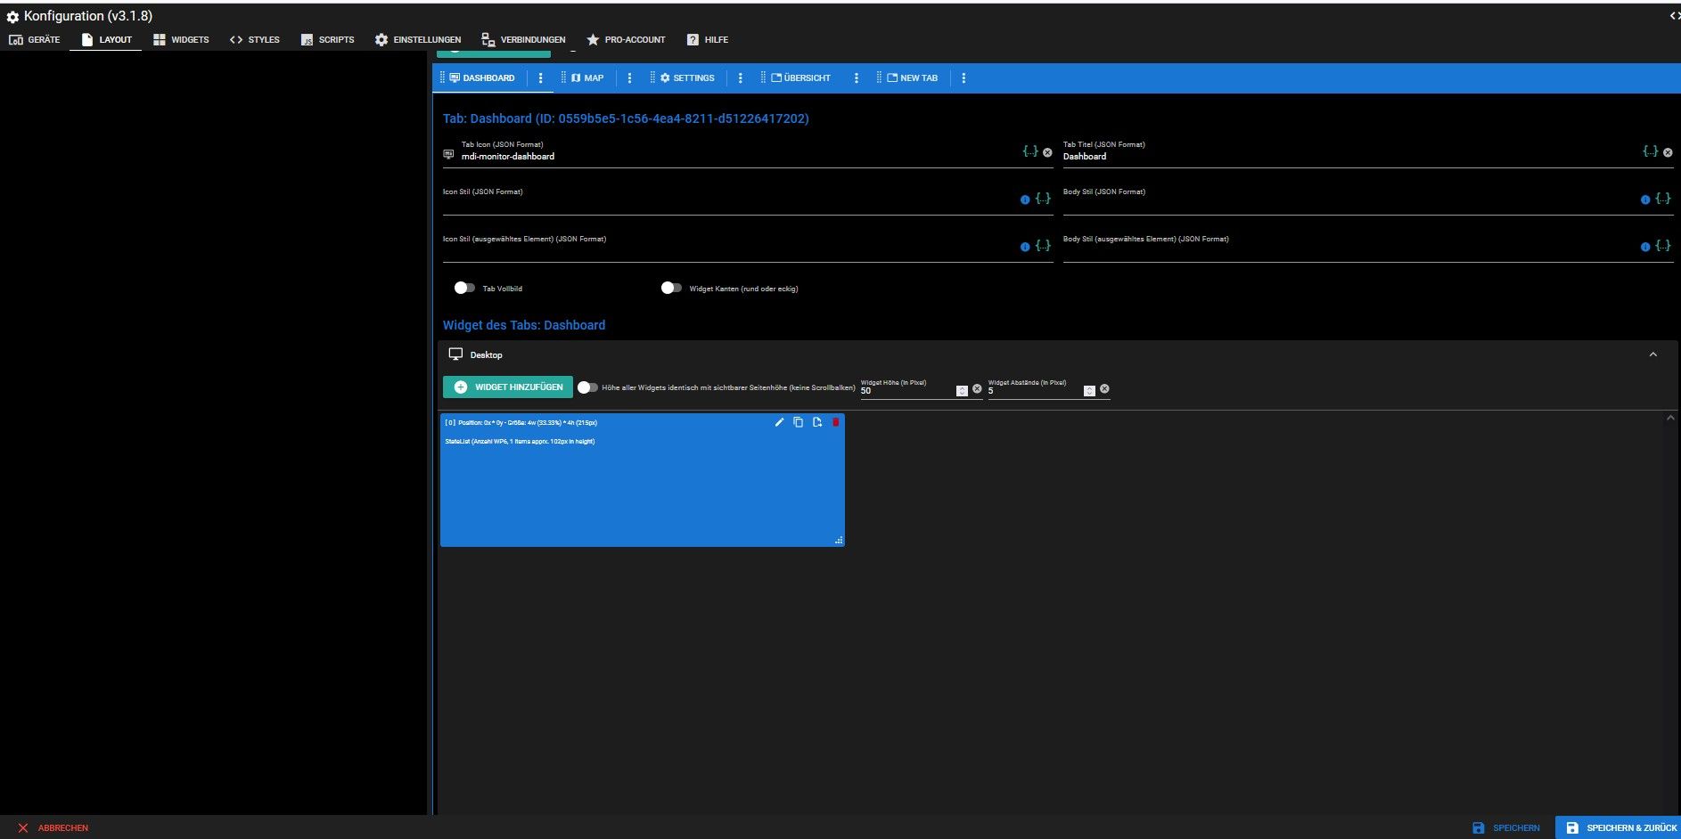Open JSON editor for Icon Stil ausgewähltes Element
Image resolution: width=1681 pixels, height=839 pixels.
[x=1043, y=246]
